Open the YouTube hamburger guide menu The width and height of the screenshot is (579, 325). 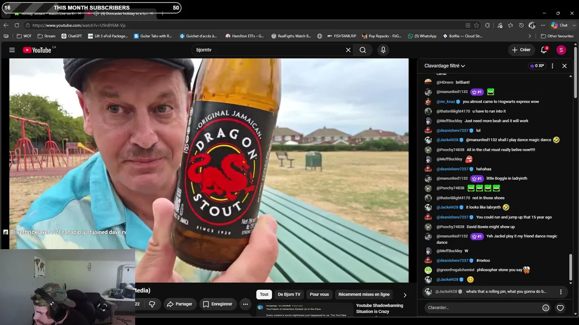point(12,50)
